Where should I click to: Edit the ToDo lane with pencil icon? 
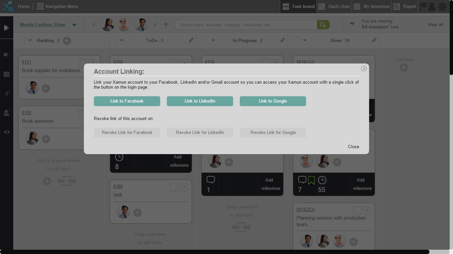[191, 40]
